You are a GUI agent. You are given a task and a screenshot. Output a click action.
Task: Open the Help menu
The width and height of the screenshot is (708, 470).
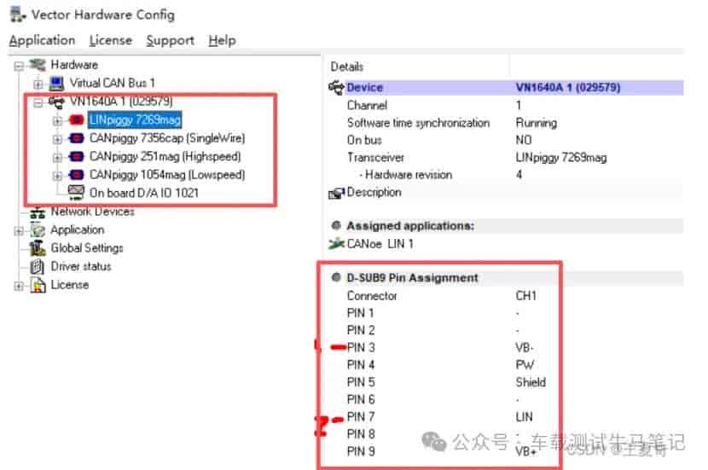pos(222,40)
